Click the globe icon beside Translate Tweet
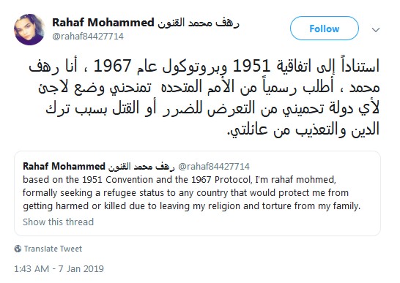Screen dimensions: 400x283 18,249
